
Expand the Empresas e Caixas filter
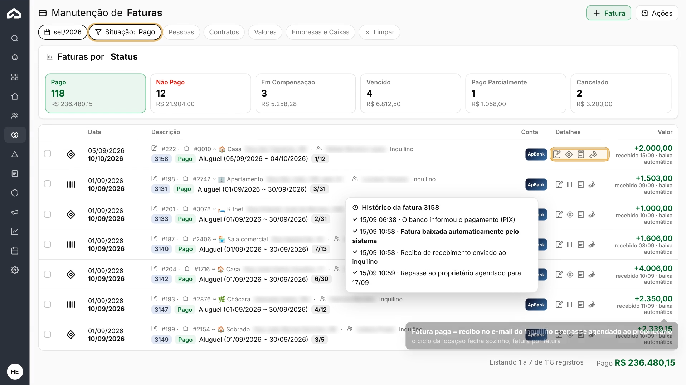pyautogui.click(x=320, y=32)
